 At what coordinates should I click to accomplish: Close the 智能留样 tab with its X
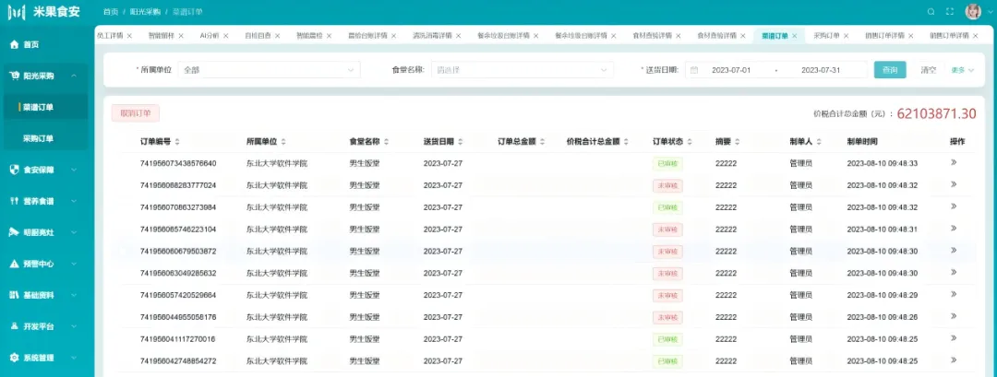click(181, 36)
